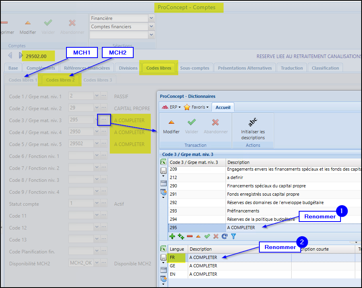Switch to the Sous-comptes tab

pos(195,68)
